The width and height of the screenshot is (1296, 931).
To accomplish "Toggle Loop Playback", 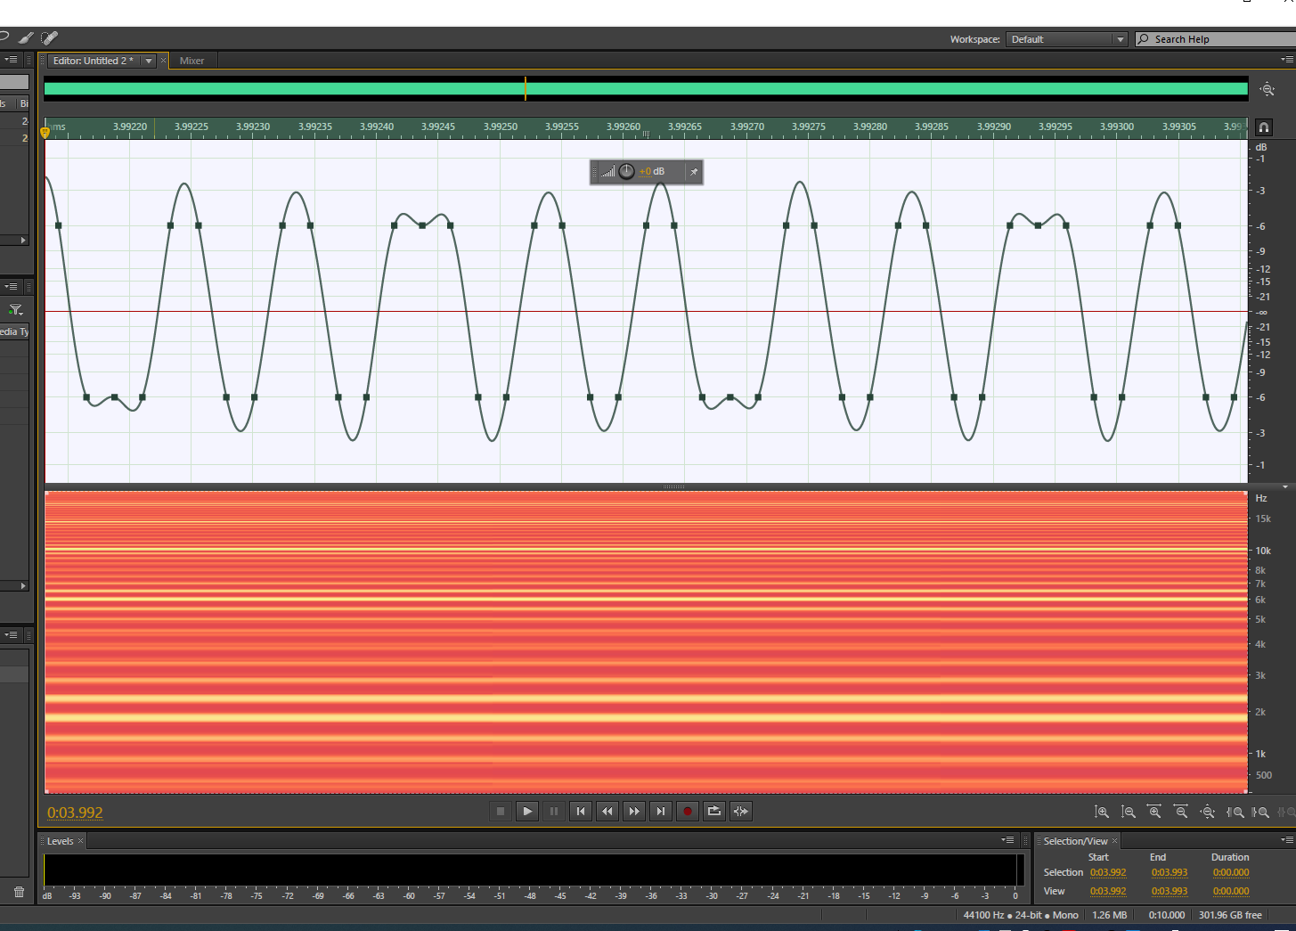I will coord(714,811).
